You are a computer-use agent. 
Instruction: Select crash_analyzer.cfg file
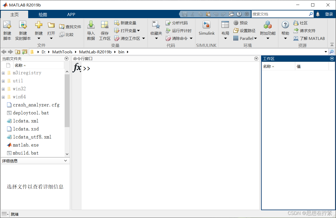click(x=36, y=105)
